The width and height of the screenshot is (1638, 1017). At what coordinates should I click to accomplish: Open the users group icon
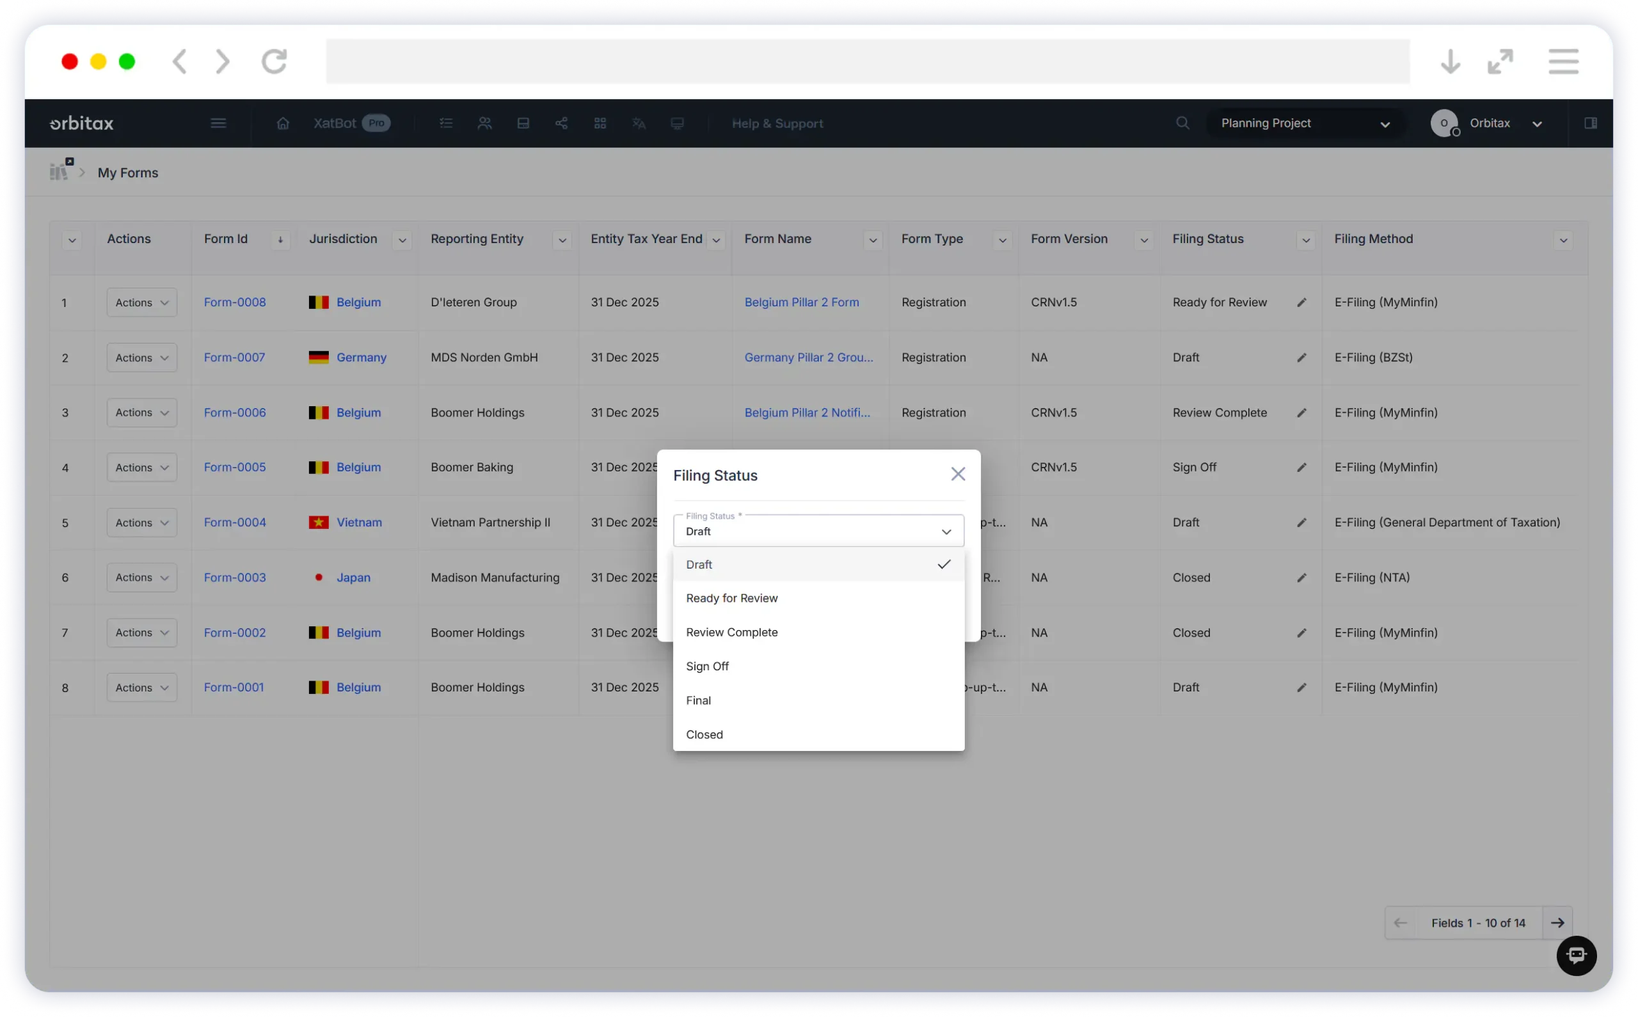tap(484, 123)
